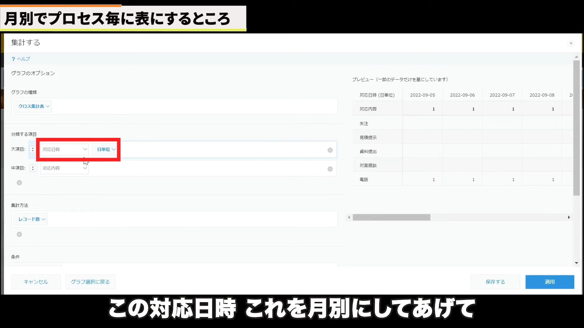Close the 集計する dialog with X

pos(571,43)
